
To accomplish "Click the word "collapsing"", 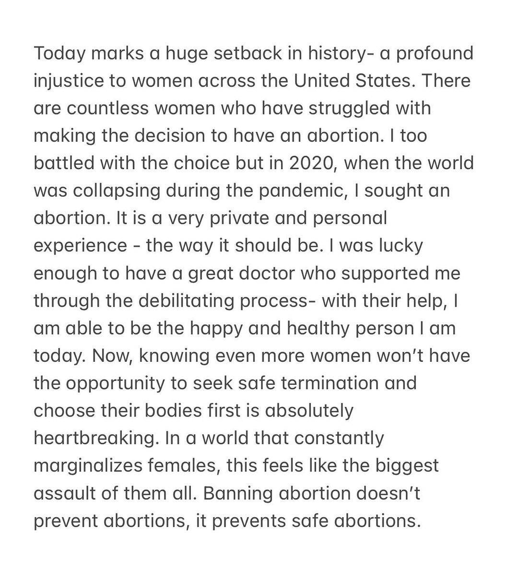I will [x=112, y=191].
